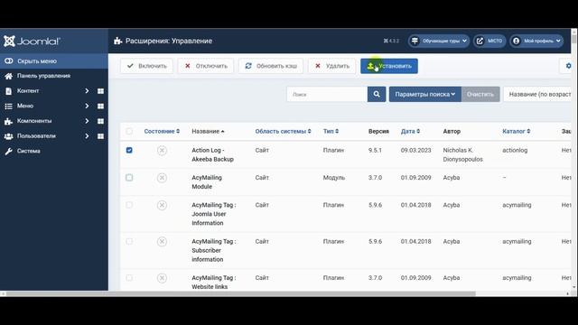
Task: Click the Удалить toolbar button
Action: [332, 66]
